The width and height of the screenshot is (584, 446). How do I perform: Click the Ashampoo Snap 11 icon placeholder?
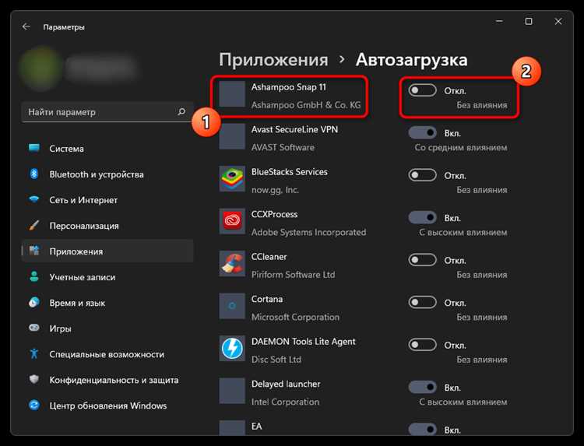click(x=232, y=94)
